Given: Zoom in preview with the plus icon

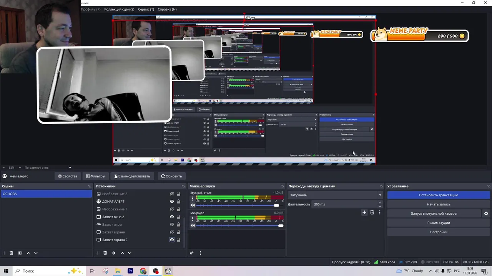Looking at the screenshot, I should [20, 168].
